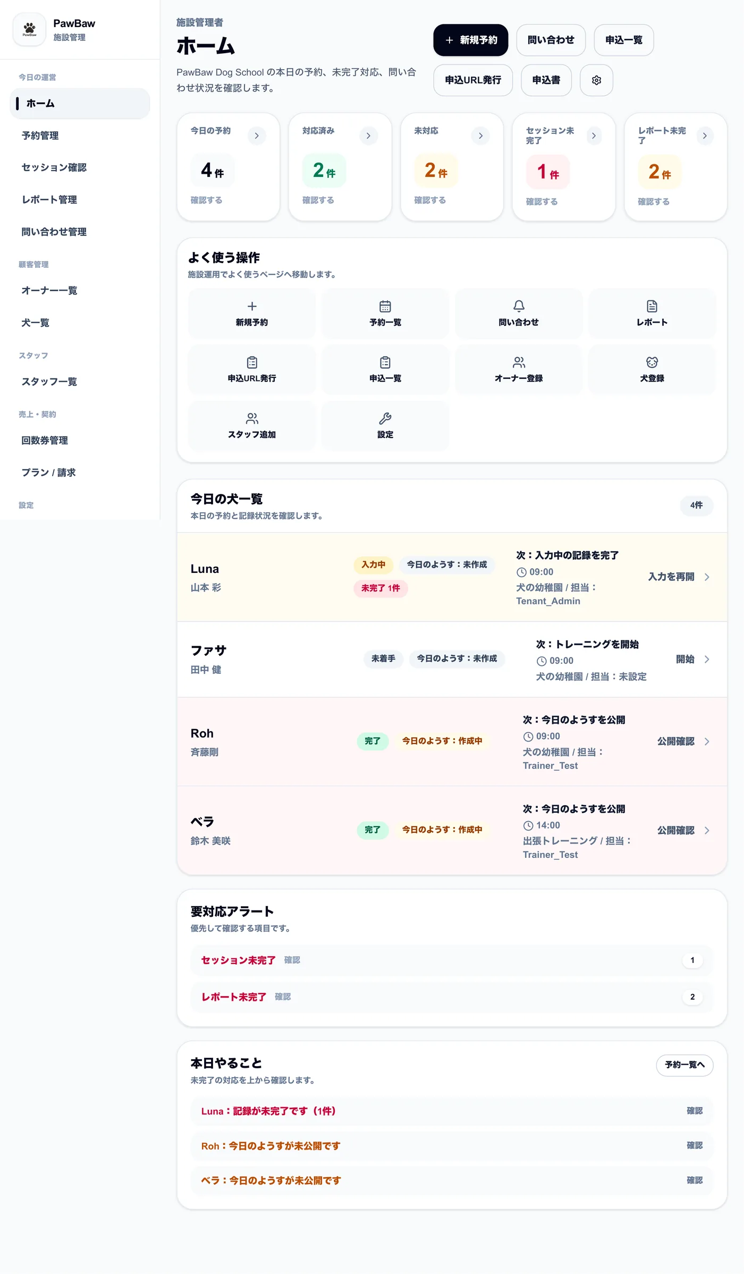Open the セッション未完了 alert row
This screenshot has width=744, height=1274.
coord(452,960)
